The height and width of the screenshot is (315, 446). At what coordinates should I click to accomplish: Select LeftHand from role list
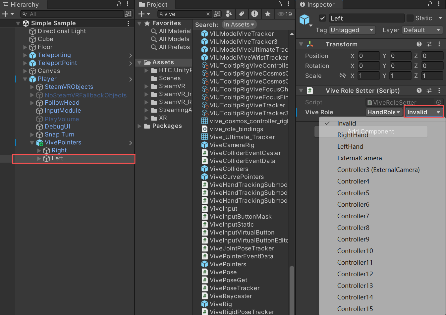[x=382, y=146]
